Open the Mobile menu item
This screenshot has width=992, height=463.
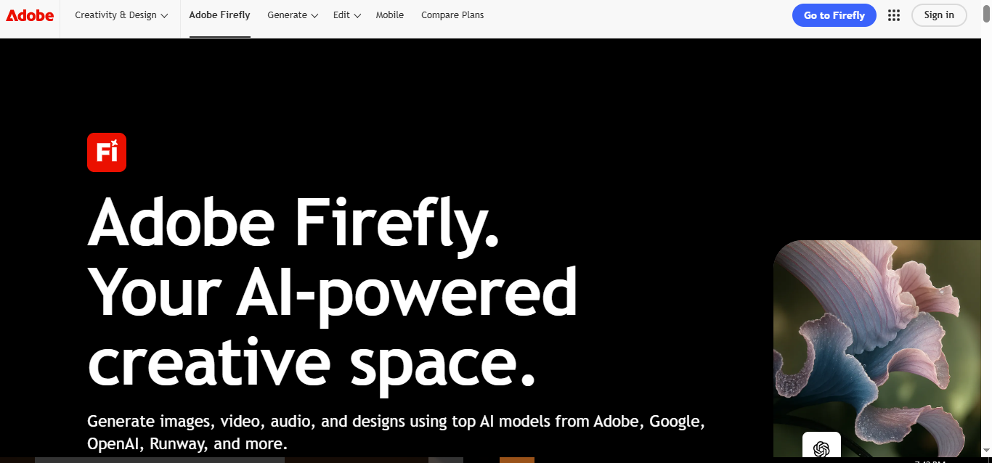pos(389,15)
